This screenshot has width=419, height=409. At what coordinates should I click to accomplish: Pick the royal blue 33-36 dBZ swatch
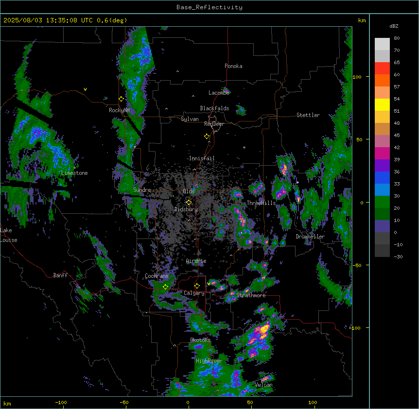pyautogui.click(x=382, y=177)
